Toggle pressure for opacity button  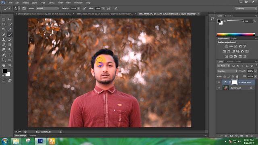(x=84, y=8)
